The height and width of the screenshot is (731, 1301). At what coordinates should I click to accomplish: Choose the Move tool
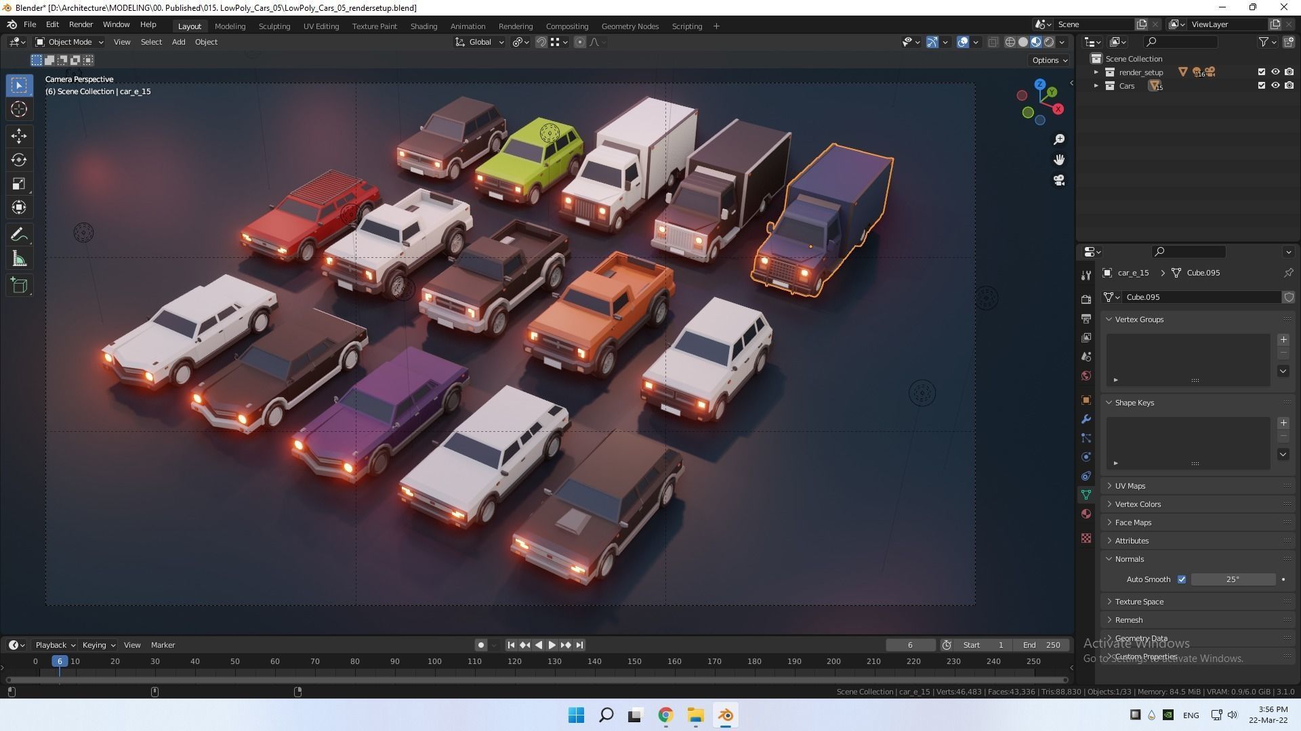click(x=19, y=136)
